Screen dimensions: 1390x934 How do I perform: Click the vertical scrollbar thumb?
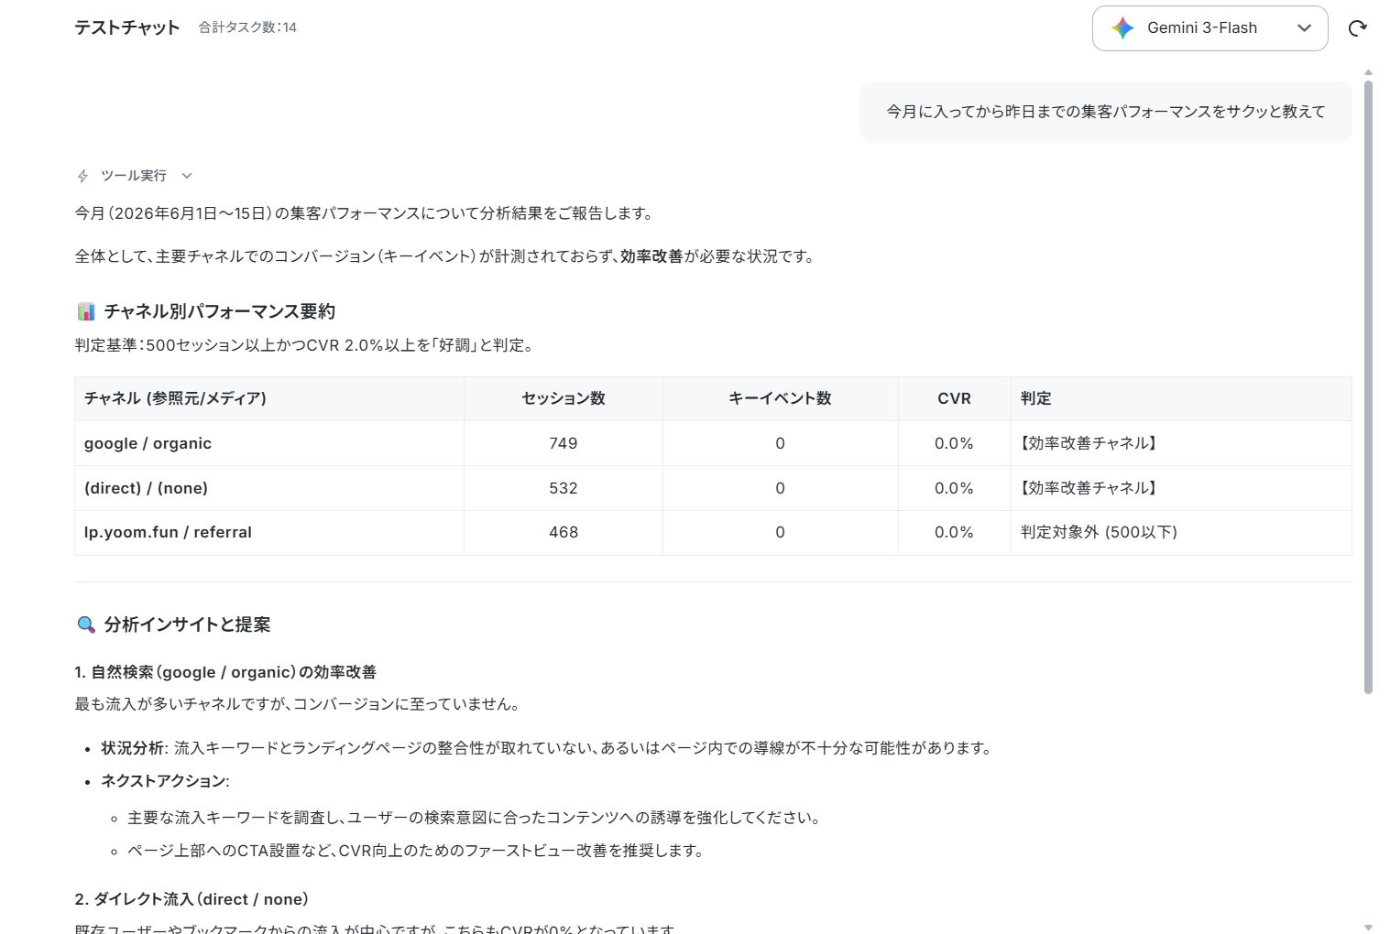pyautogui.click(x=1368, y=387)
